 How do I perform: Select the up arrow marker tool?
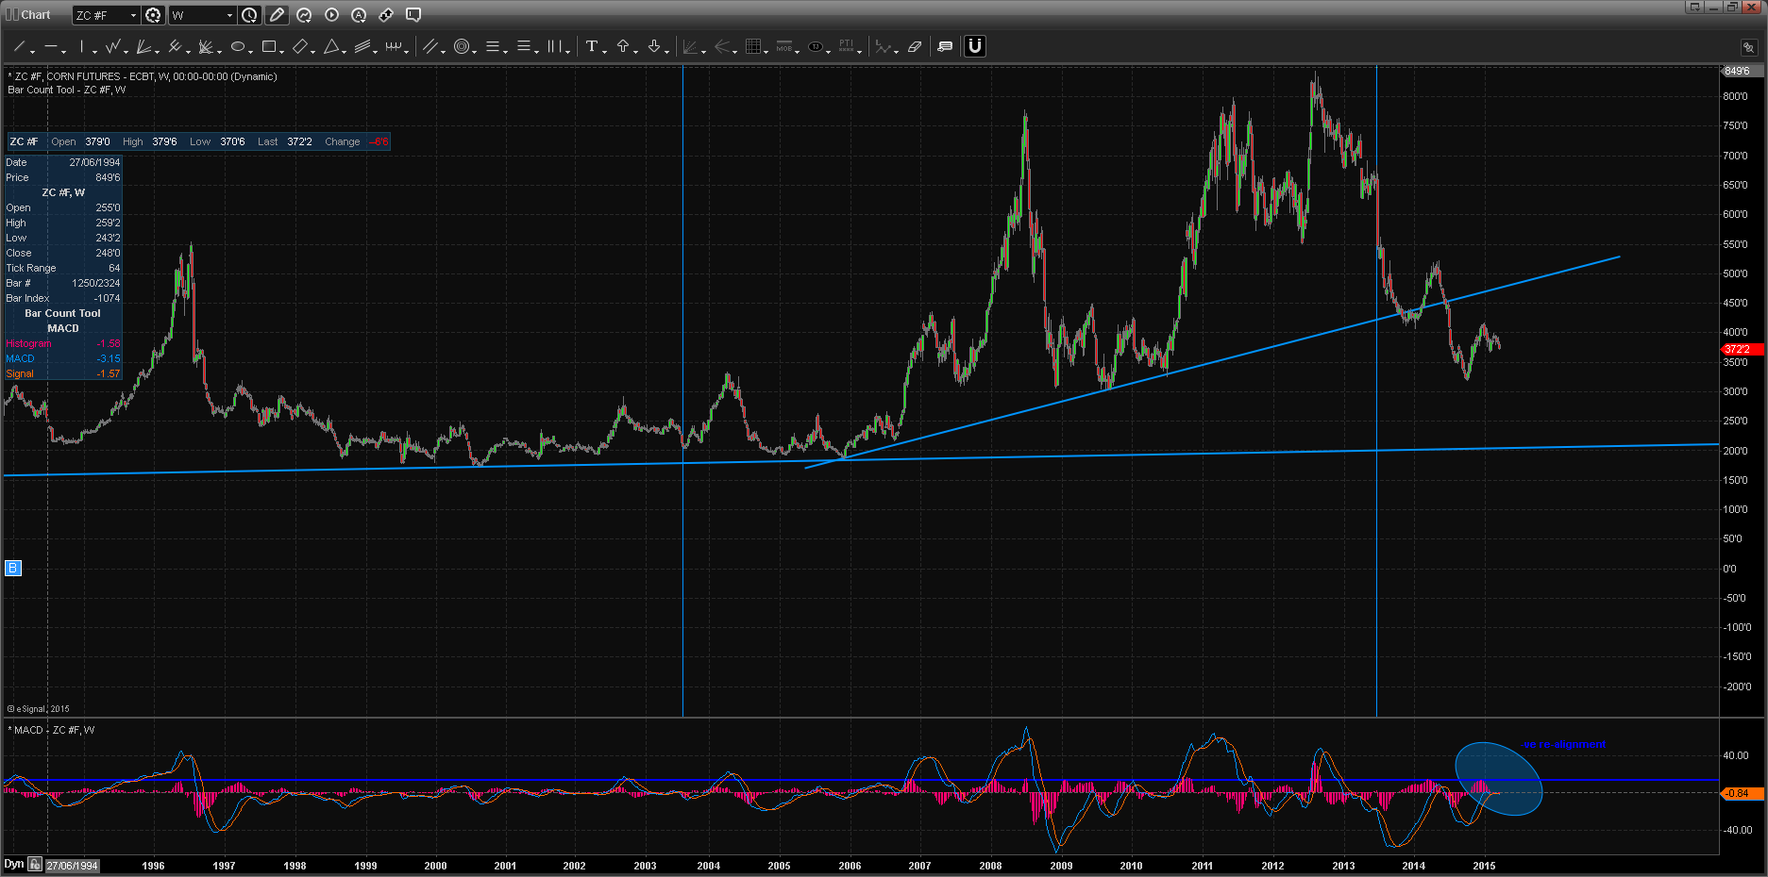pyautogui.click(x=623, y=46)
